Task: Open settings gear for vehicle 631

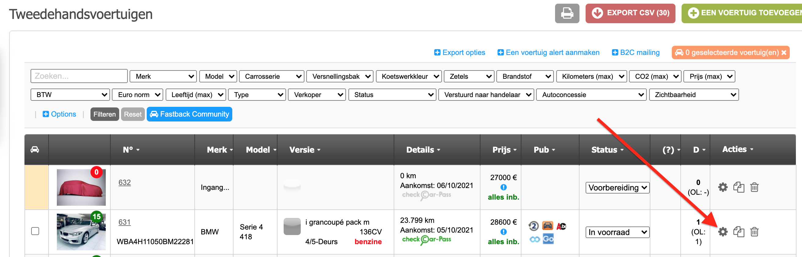Action: point(723,232)
